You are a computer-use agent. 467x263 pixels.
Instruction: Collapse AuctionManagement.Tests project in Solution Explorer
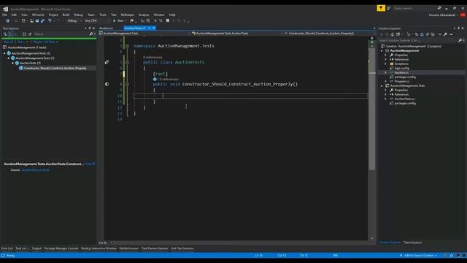382,86
